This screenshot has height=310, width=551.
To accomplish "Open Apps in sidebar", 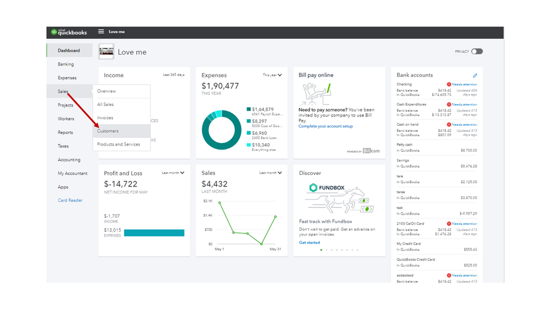I will [x=63, y=187].
